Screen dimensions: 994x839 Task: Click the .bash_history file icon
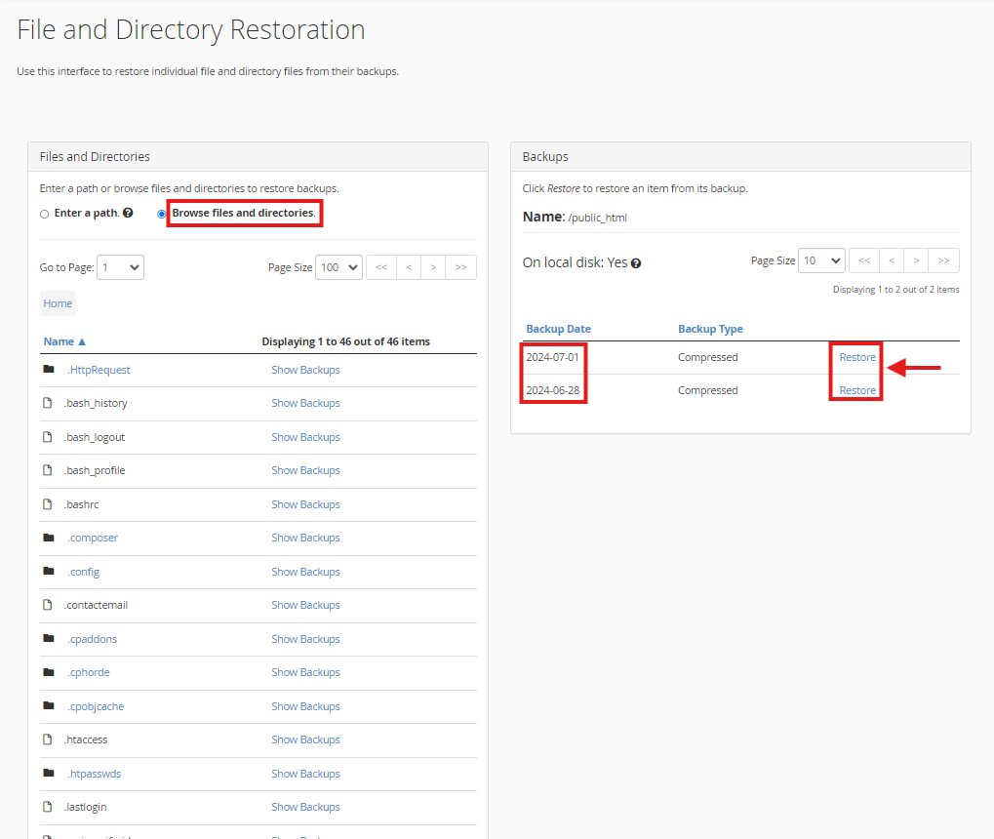pyautogui.click(x=48, y=403)
